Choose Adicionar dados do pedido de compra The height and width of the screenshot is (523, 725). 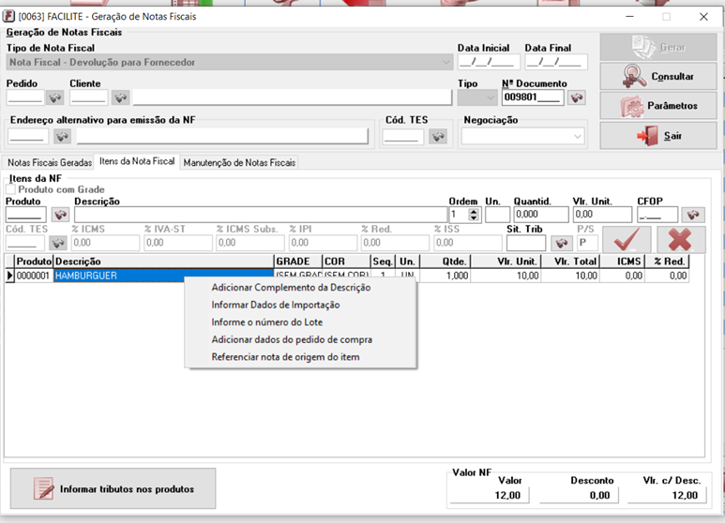(x=292, y=339)
